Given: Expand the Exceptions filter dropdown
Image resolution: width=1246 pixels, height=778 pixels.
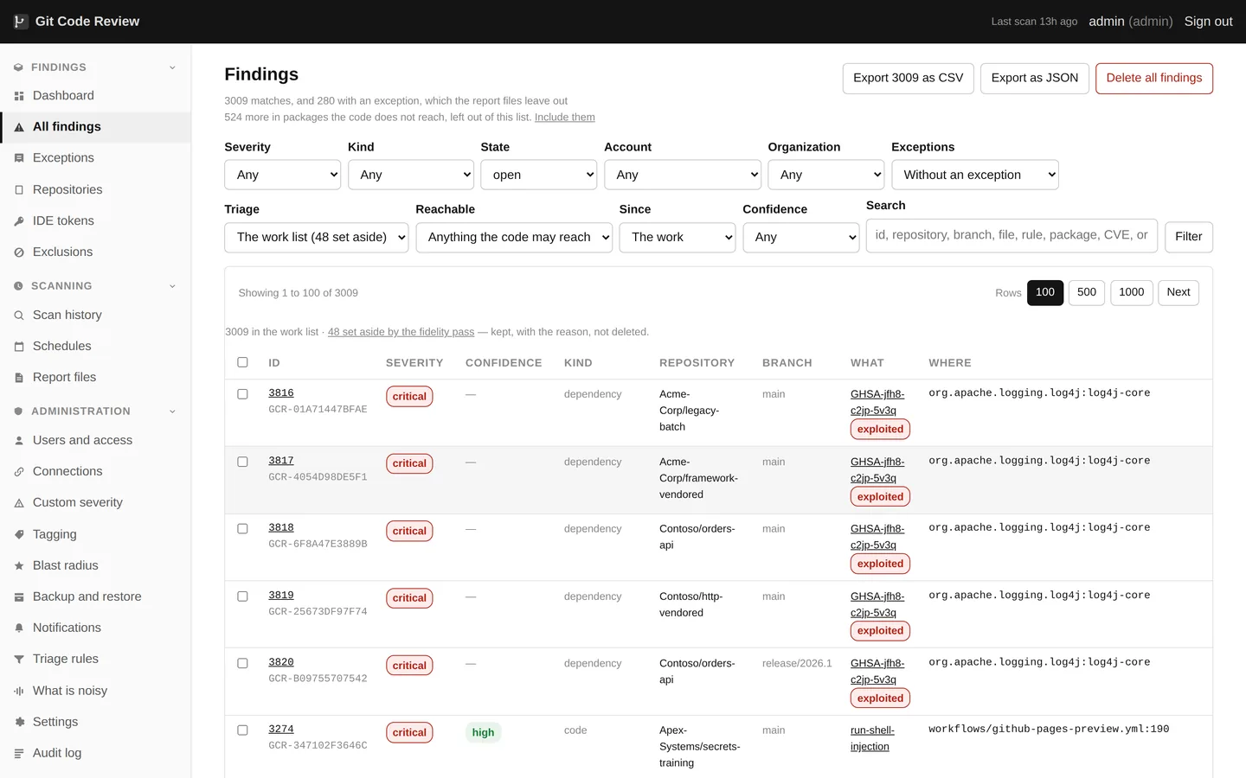Looking at the screenshot, I should [x=975, y=175].
